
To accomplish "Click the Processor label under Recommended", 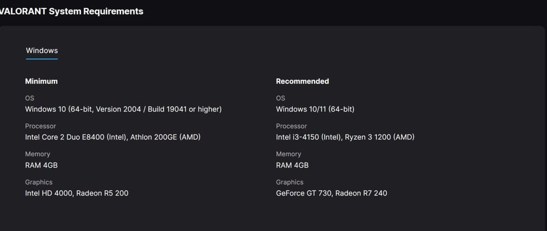I will click(x=292, y=126).
